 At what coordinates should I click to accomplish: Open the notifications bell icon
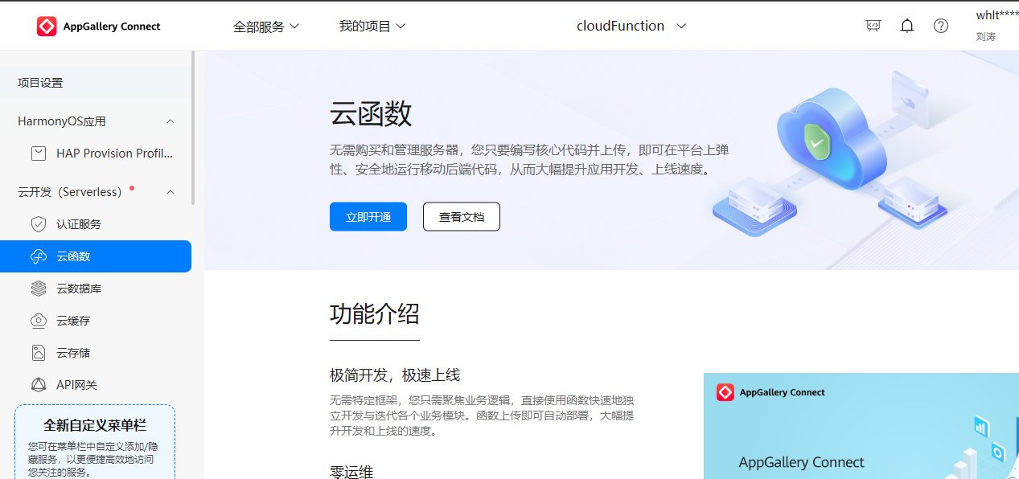point(907,26)
